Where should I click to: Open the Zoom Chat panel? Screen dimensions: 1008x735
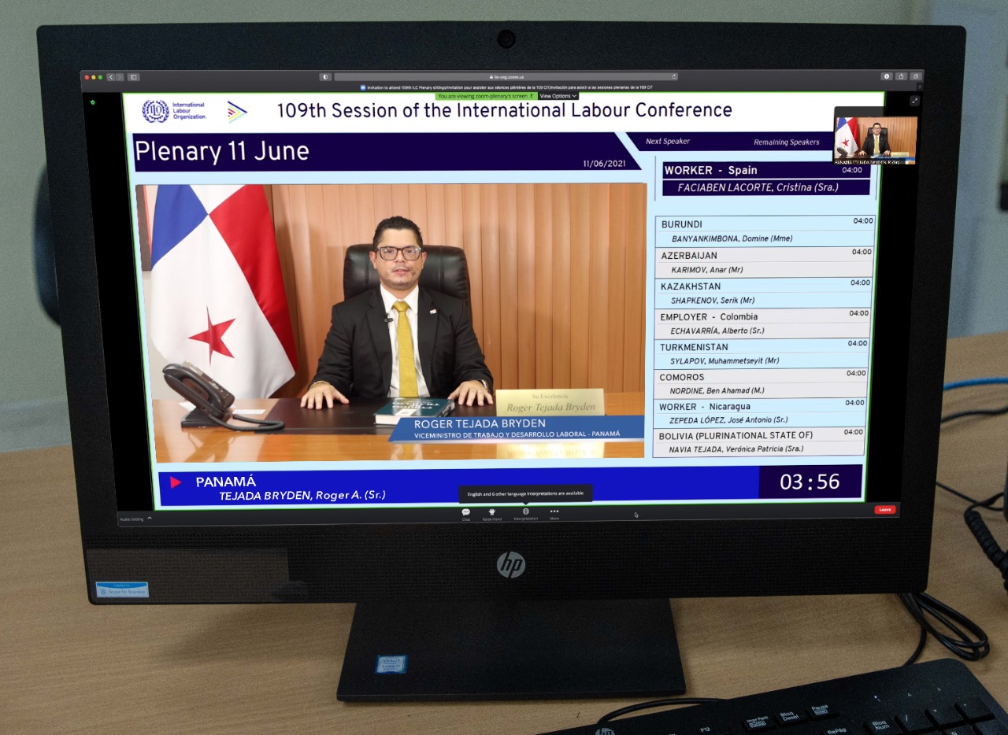(466, 512)
